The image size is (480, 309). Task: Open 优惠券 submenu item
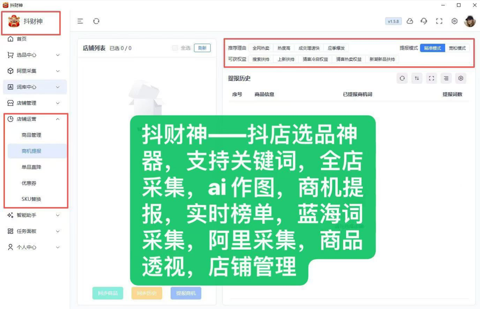29,183
